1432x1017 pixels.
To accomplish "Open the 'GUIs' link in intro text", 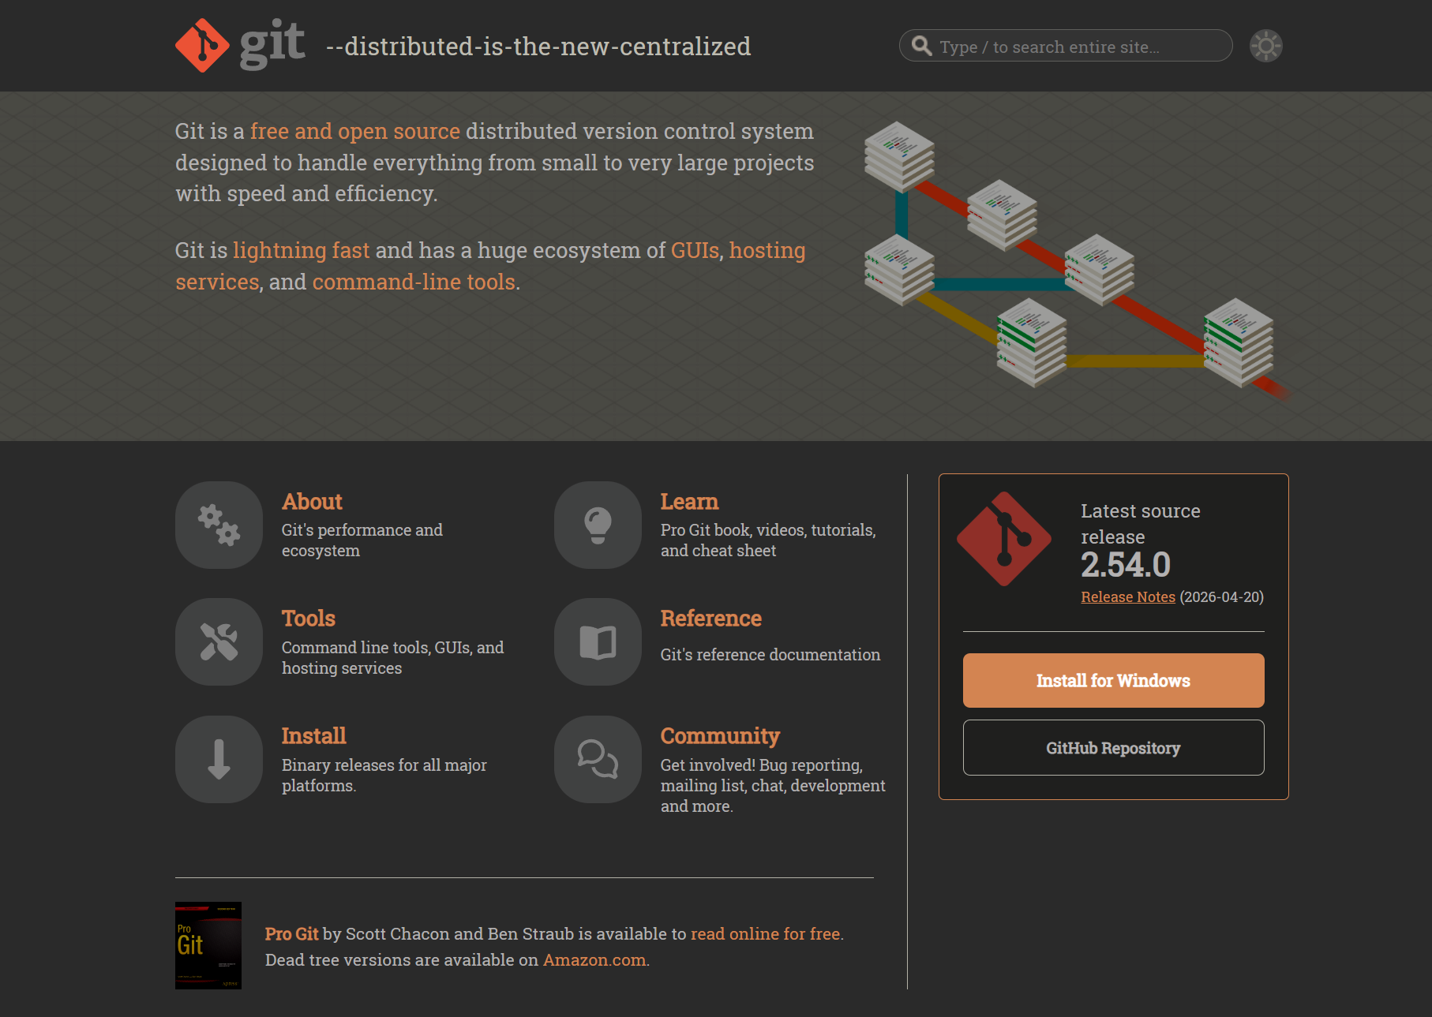I will point(695,250).
